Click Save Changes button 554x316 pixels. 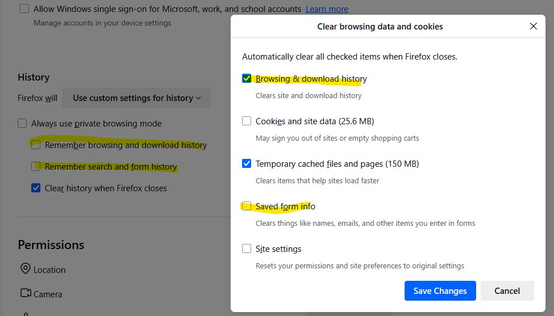click(440, 290)
